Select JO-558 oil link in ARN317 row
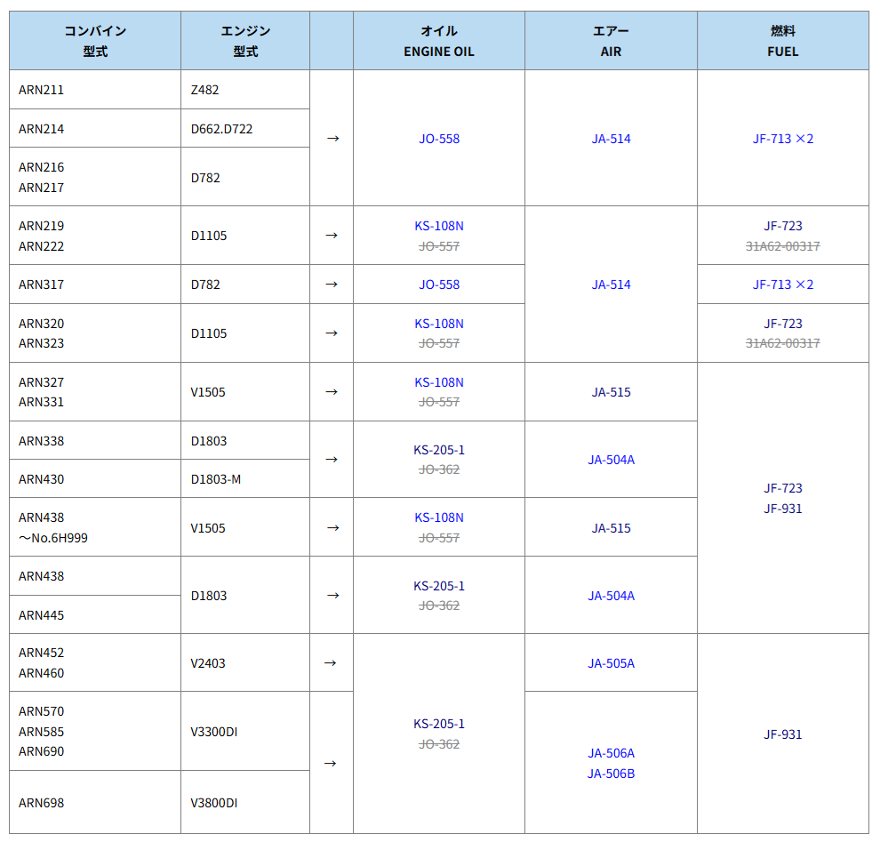The height and width of the screenshot is (842, 880). 439,285
